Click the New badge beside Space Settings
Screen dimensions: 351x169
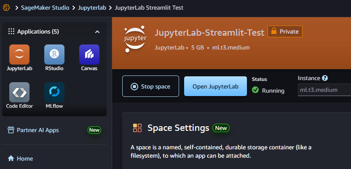pos(221,128)
